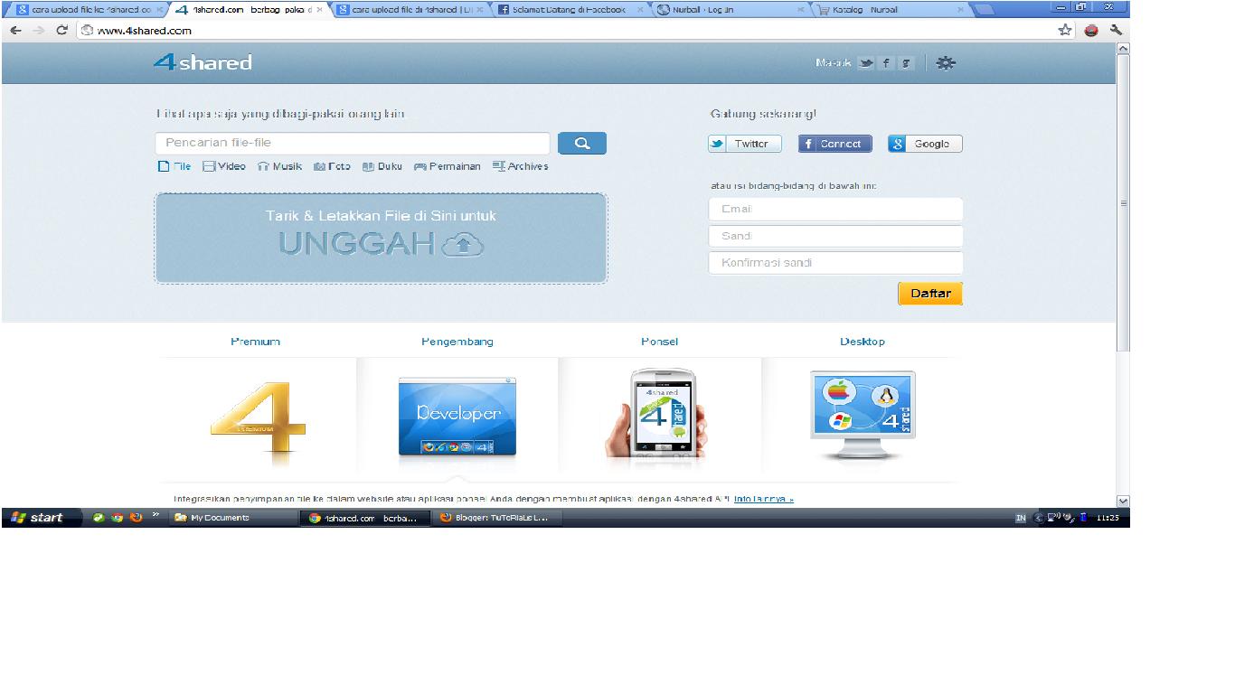Open the gear settings icon in header
The image size is (1235, 694).
pos(946,63)
